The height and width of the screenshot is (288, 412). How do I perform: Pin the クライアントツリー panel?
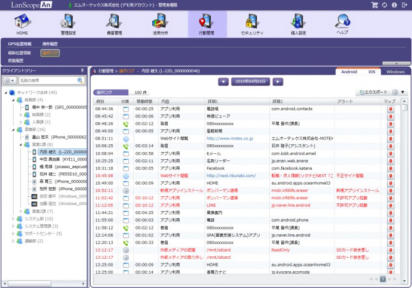tap(82, 70)
